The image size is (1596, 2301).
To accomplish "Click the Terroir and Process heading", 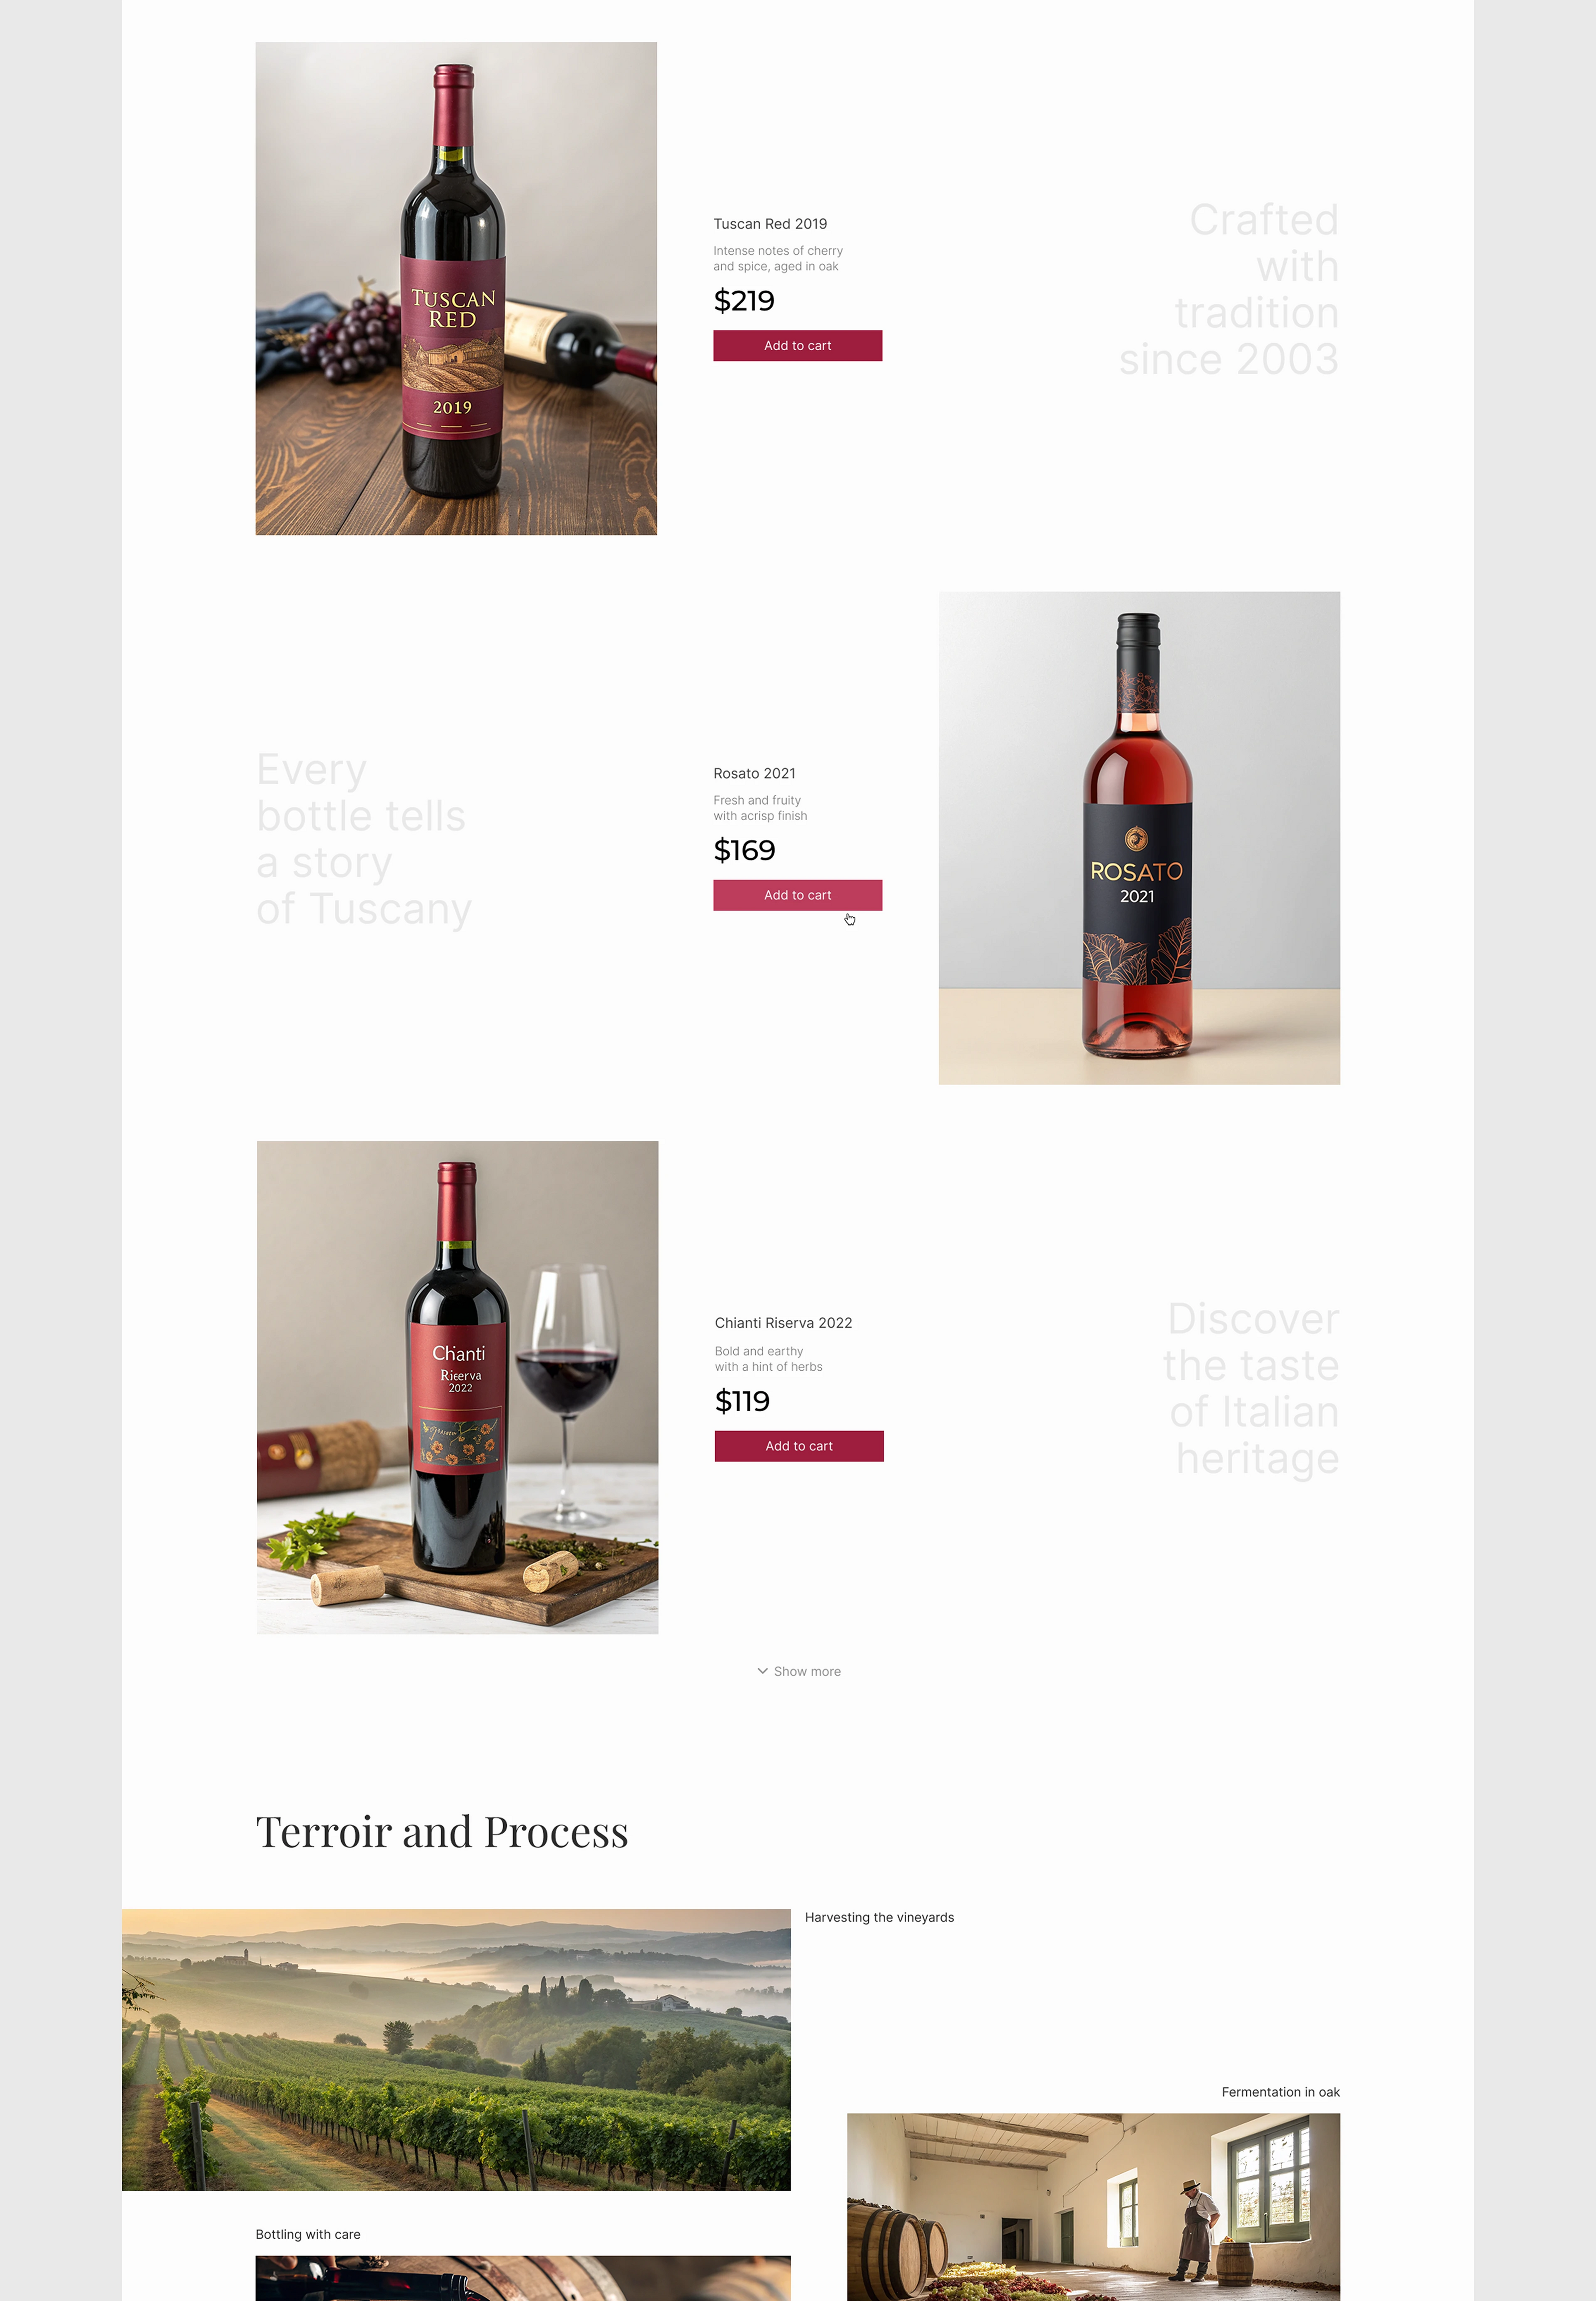I will (x=442, y=1832).
